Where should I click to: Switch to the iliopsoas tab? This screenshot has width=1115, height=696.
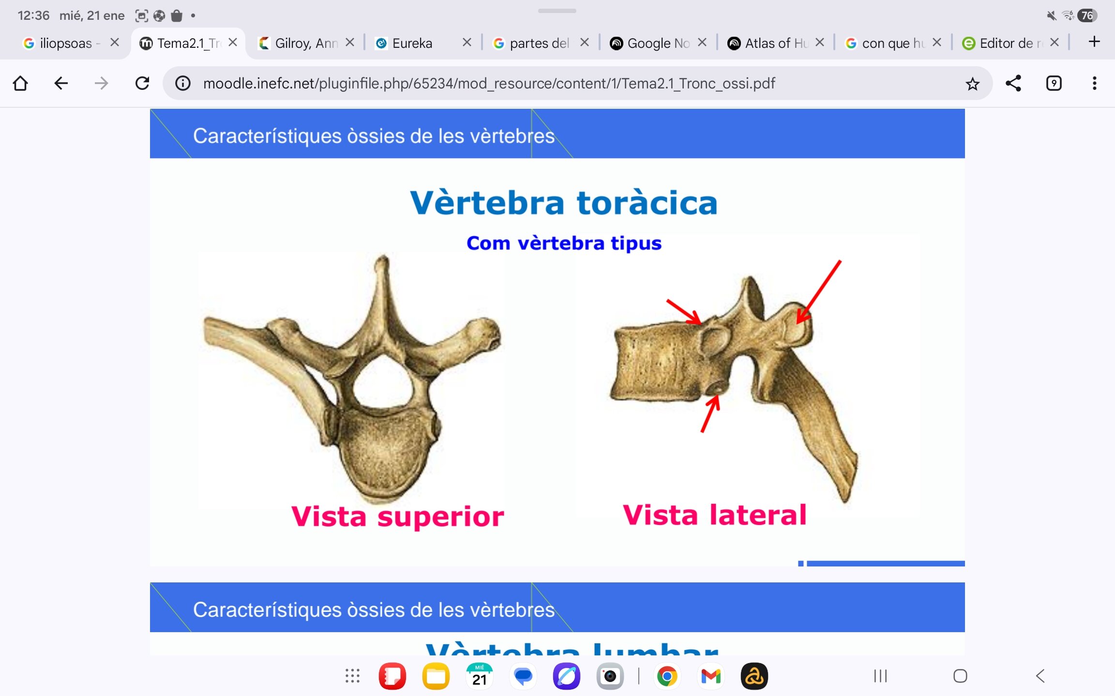pos(63,43)
